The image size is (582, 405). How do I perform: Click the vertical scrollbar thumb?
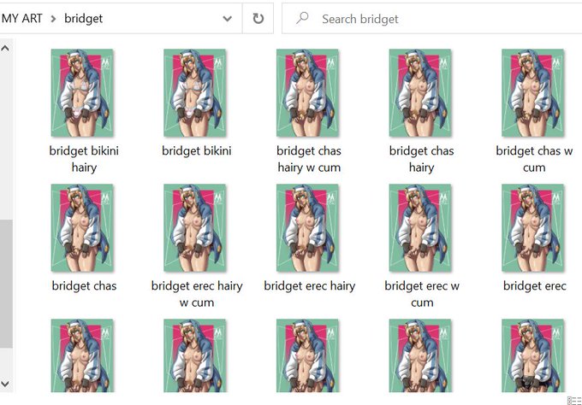6,284
